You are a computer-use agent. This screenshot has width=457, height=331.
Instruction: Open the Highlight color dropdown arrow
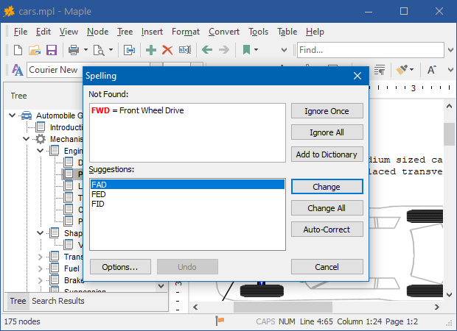point(411,70)
